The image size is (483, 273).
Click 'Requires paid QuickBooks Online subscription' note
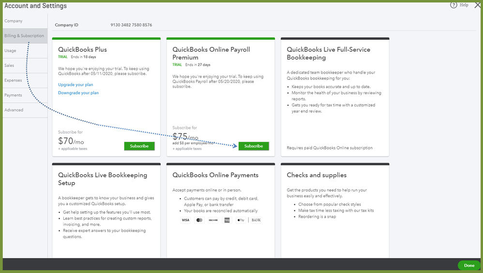pos(330,148)
